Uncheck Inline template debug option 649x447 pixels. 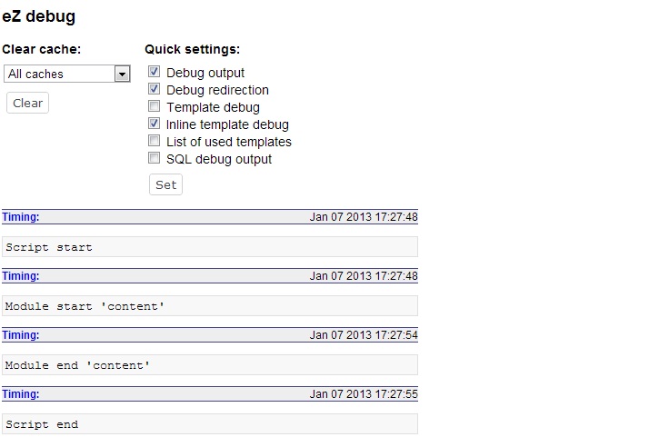[154, 124]
